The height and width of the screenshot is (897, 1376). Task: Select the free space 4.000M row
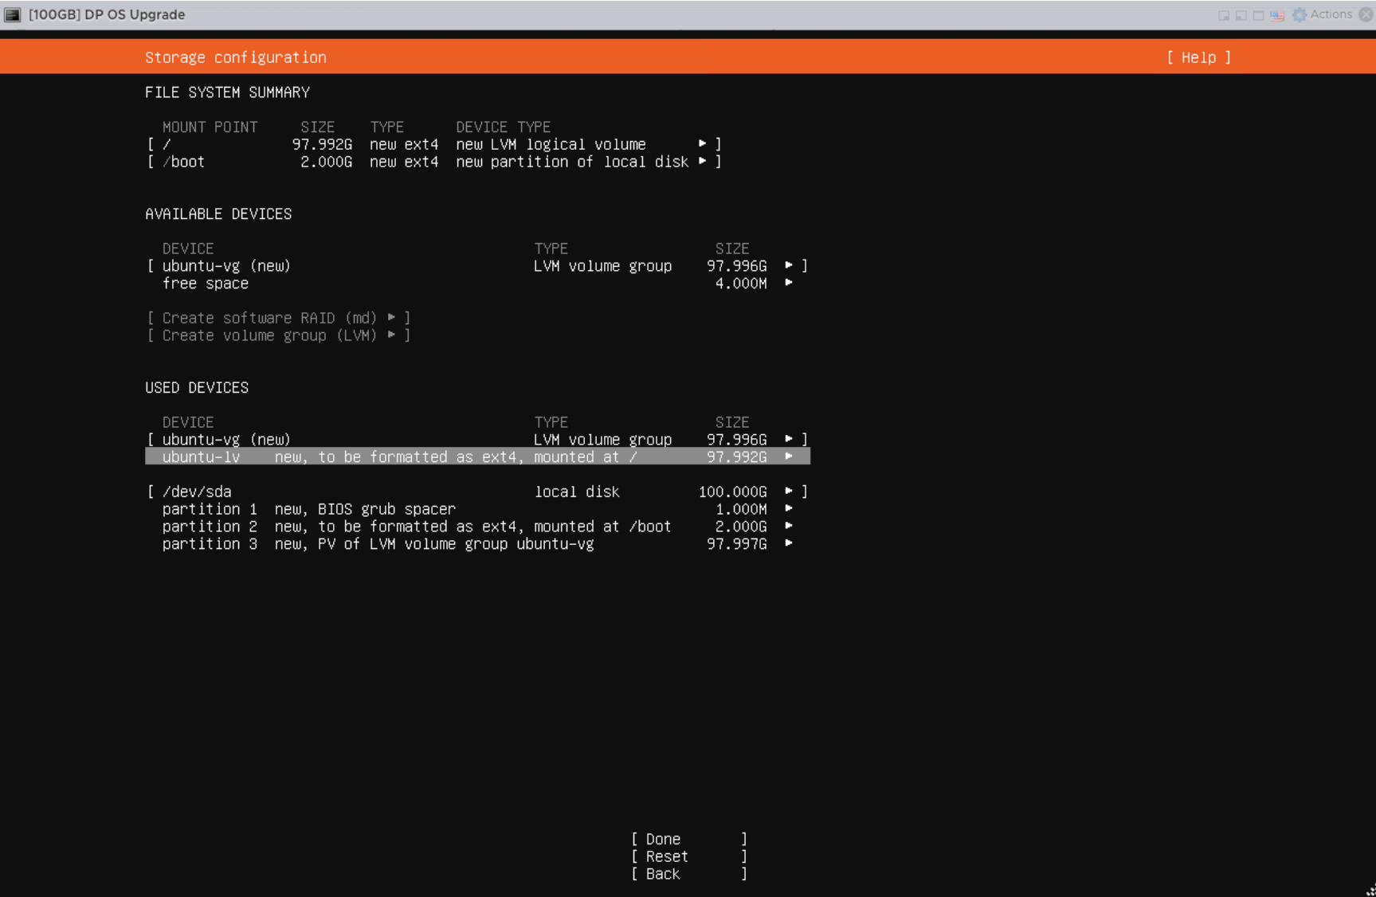(x=477, y=284)
